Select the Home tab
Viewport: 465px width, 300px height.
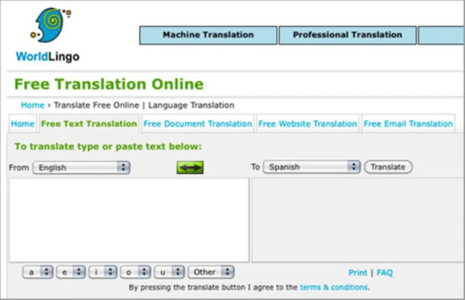pyautogui.click(x=22, y=124)
